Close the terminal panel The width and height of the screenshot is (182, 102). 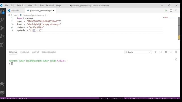176,52
